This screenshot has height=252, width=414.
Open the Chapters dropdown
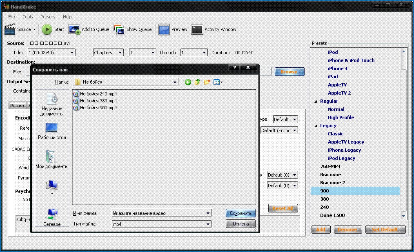point(108,53)
